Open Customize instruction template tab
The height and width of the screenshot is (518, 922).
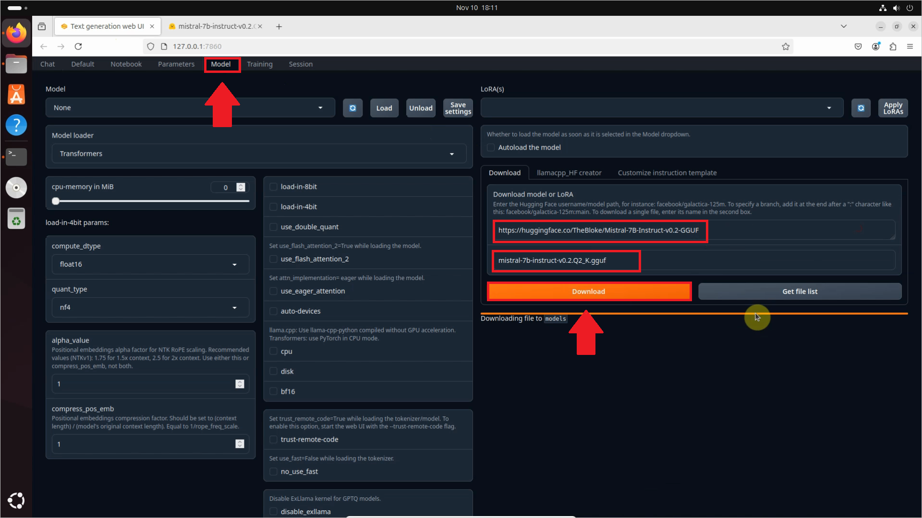[667, 173]
